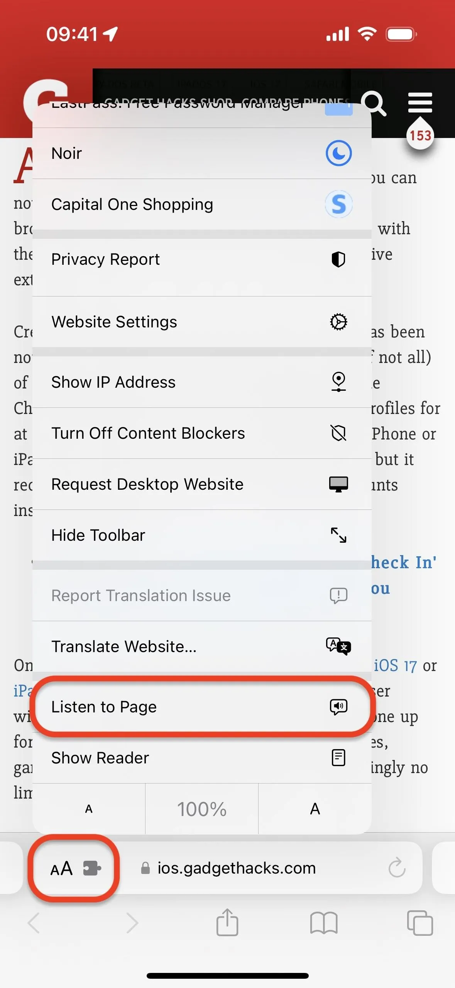Screen dimensions: 455x988
Task: Tap the crossed-out shield content blockers icon
Action: click(x=338, y=433)
